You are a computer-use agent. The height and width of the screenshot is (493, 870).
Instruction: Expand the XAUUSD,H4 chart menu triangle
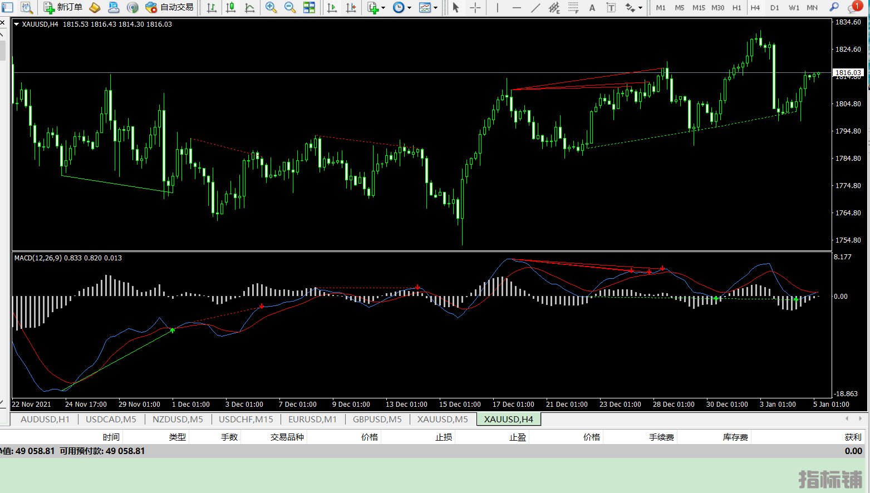tap(16, 24)
